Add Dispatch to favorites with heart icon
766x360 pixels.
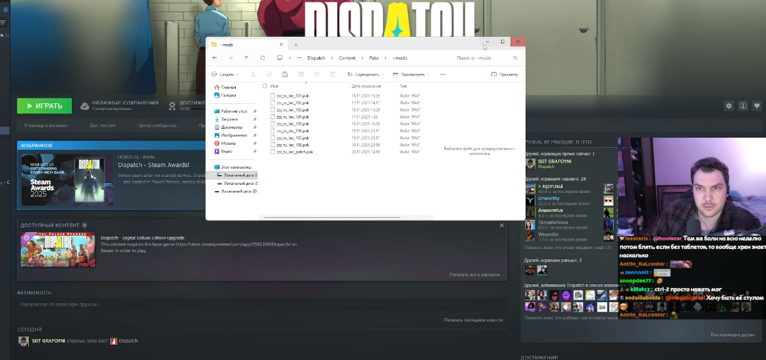pos(757,106)
